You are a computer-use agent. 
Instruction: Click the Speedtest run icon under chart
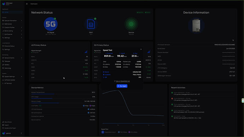point(103,132)
